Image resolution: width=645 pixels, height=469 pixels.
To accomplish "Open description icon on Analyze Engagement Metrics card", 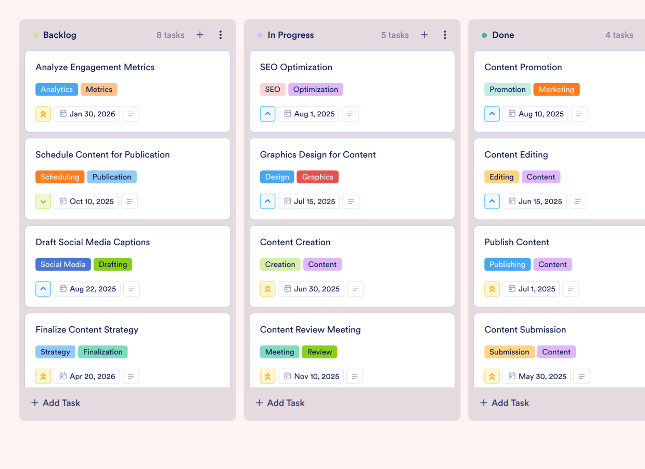I will pyautogui.click(x=131, y=114).
